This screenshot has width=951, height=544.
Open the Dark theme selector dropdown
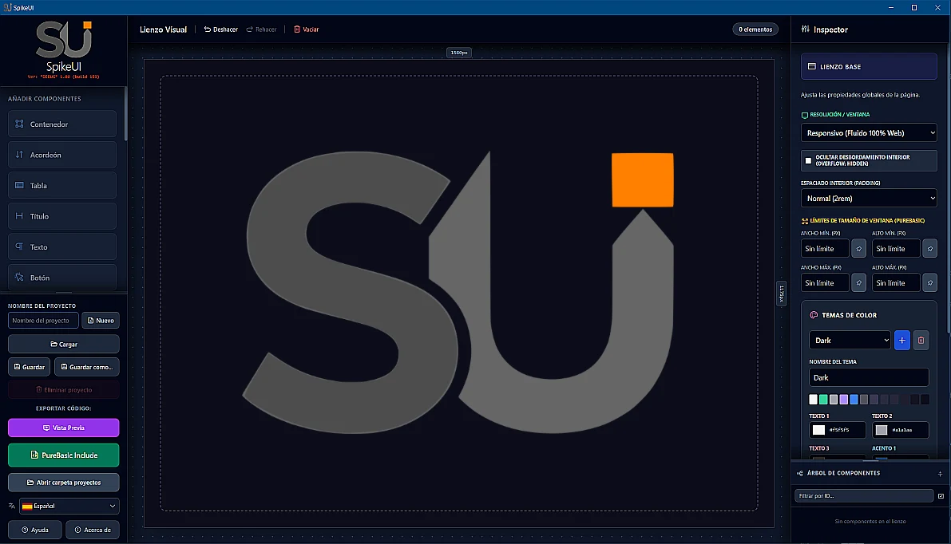coord(849,340)
